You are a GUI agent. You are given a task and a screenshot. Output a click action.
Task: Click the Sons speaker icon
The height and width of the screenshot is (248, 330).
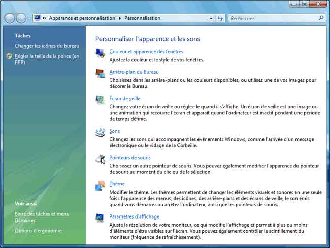100,132
